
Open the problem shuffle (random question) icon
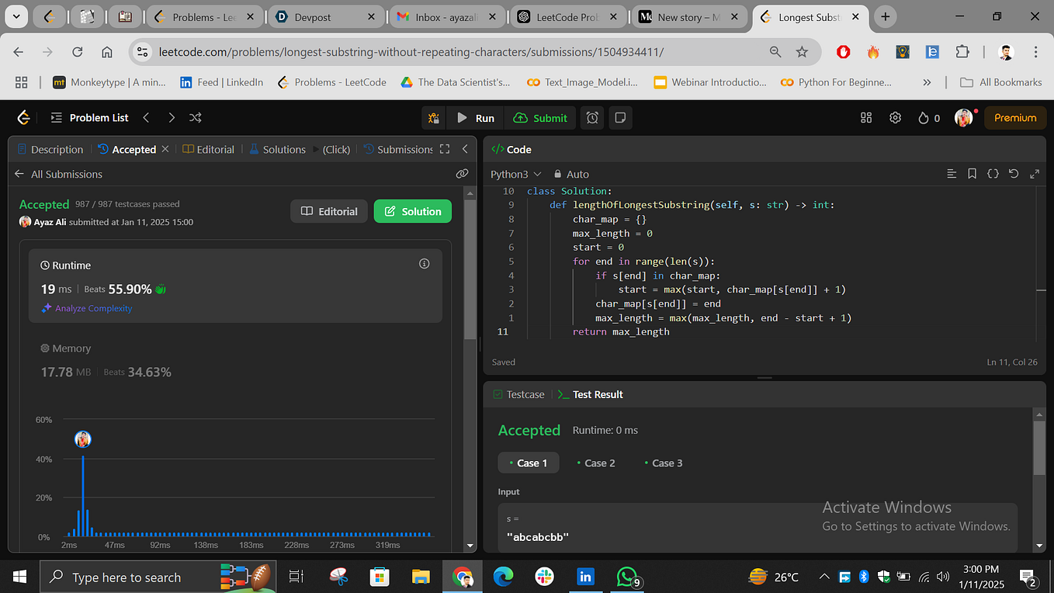click(x=195, y=117)
